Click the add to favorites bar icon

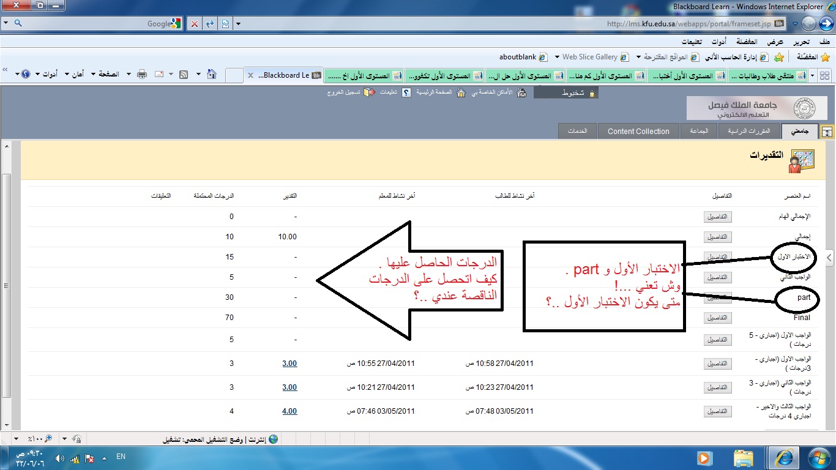coord(779,57)
